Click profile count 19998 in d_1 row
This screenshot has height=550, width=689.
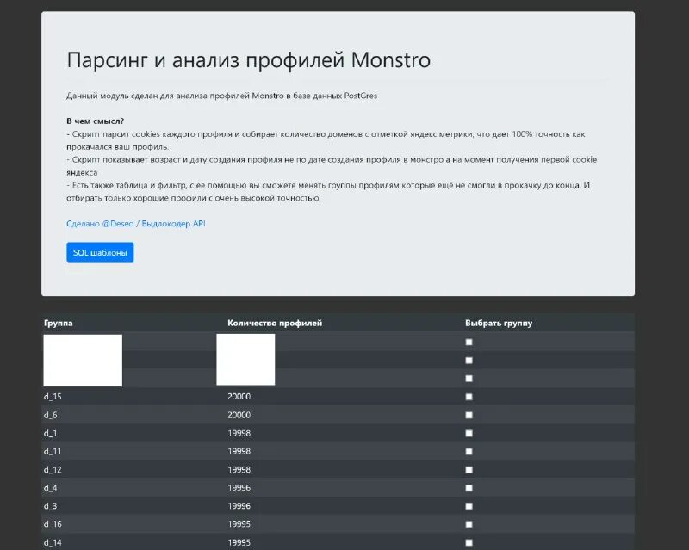(x=239, y=433)
